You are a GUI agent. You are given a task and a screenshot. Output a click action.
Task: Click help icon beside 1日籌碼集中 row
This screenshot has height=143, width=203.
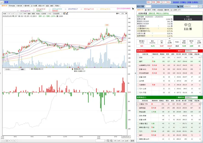coord(158,26)
